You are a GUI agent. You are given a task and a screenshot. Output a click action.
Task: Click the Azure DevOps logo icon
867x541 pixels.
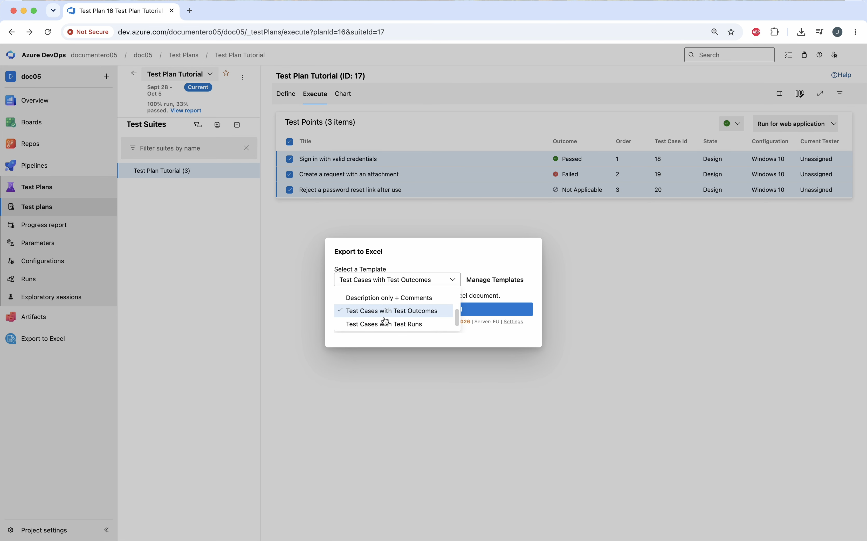(11, 55)
